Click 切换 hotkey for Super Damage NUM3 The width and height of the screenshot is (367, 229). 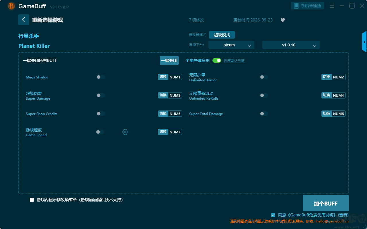click(x=163, y=95)
